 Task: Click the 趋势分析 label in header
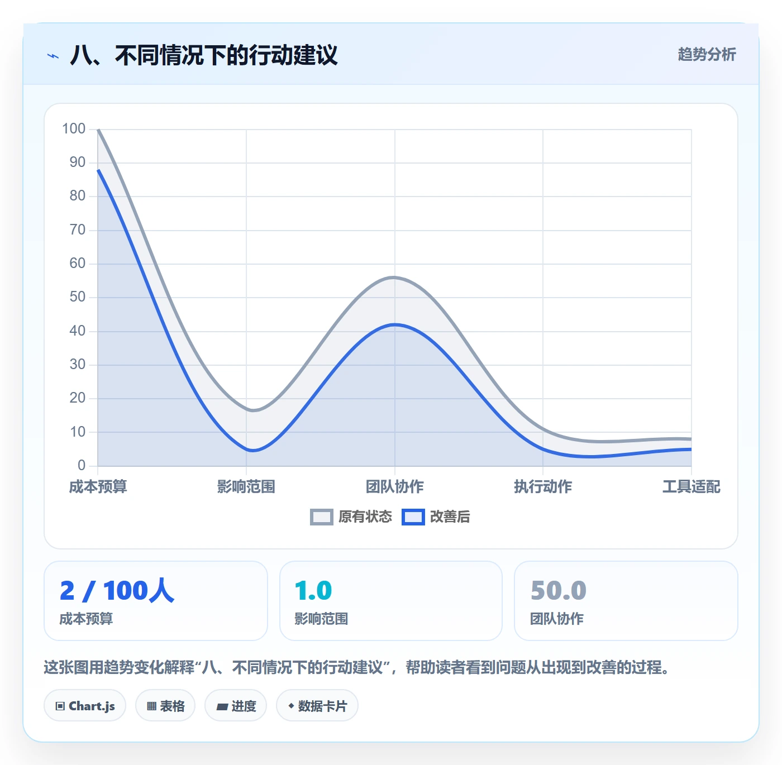tap(707, 54)
